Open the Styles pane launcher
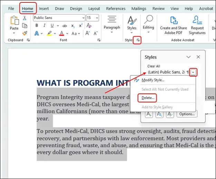The image size is (216, 179). [x=138, y=40]
